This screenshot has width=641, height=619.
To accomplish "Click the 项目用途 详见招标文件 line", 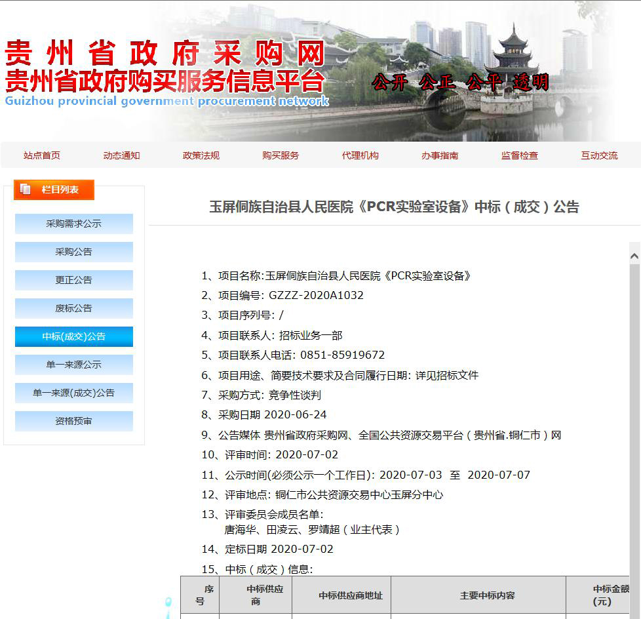I will [x=340, y=375].
